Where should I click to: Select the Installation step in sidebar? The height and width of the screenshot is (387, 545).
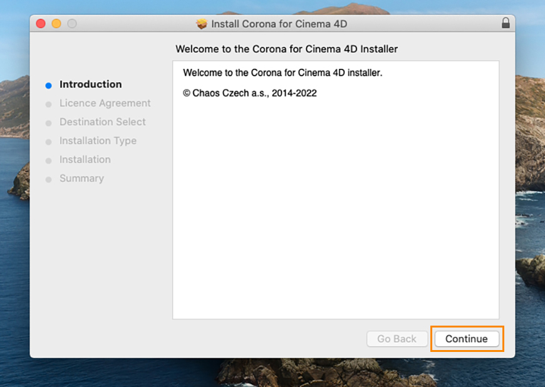pyautogui.click(x=85, y=160)
